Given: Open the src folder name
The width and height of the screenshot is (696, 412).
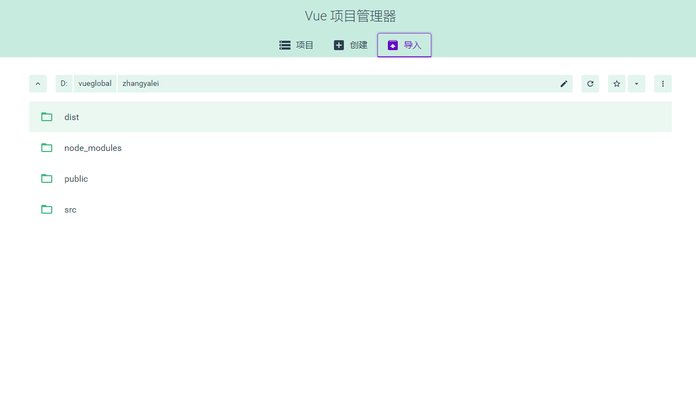Looking at the screenshot, I should (x=70, y=210).
